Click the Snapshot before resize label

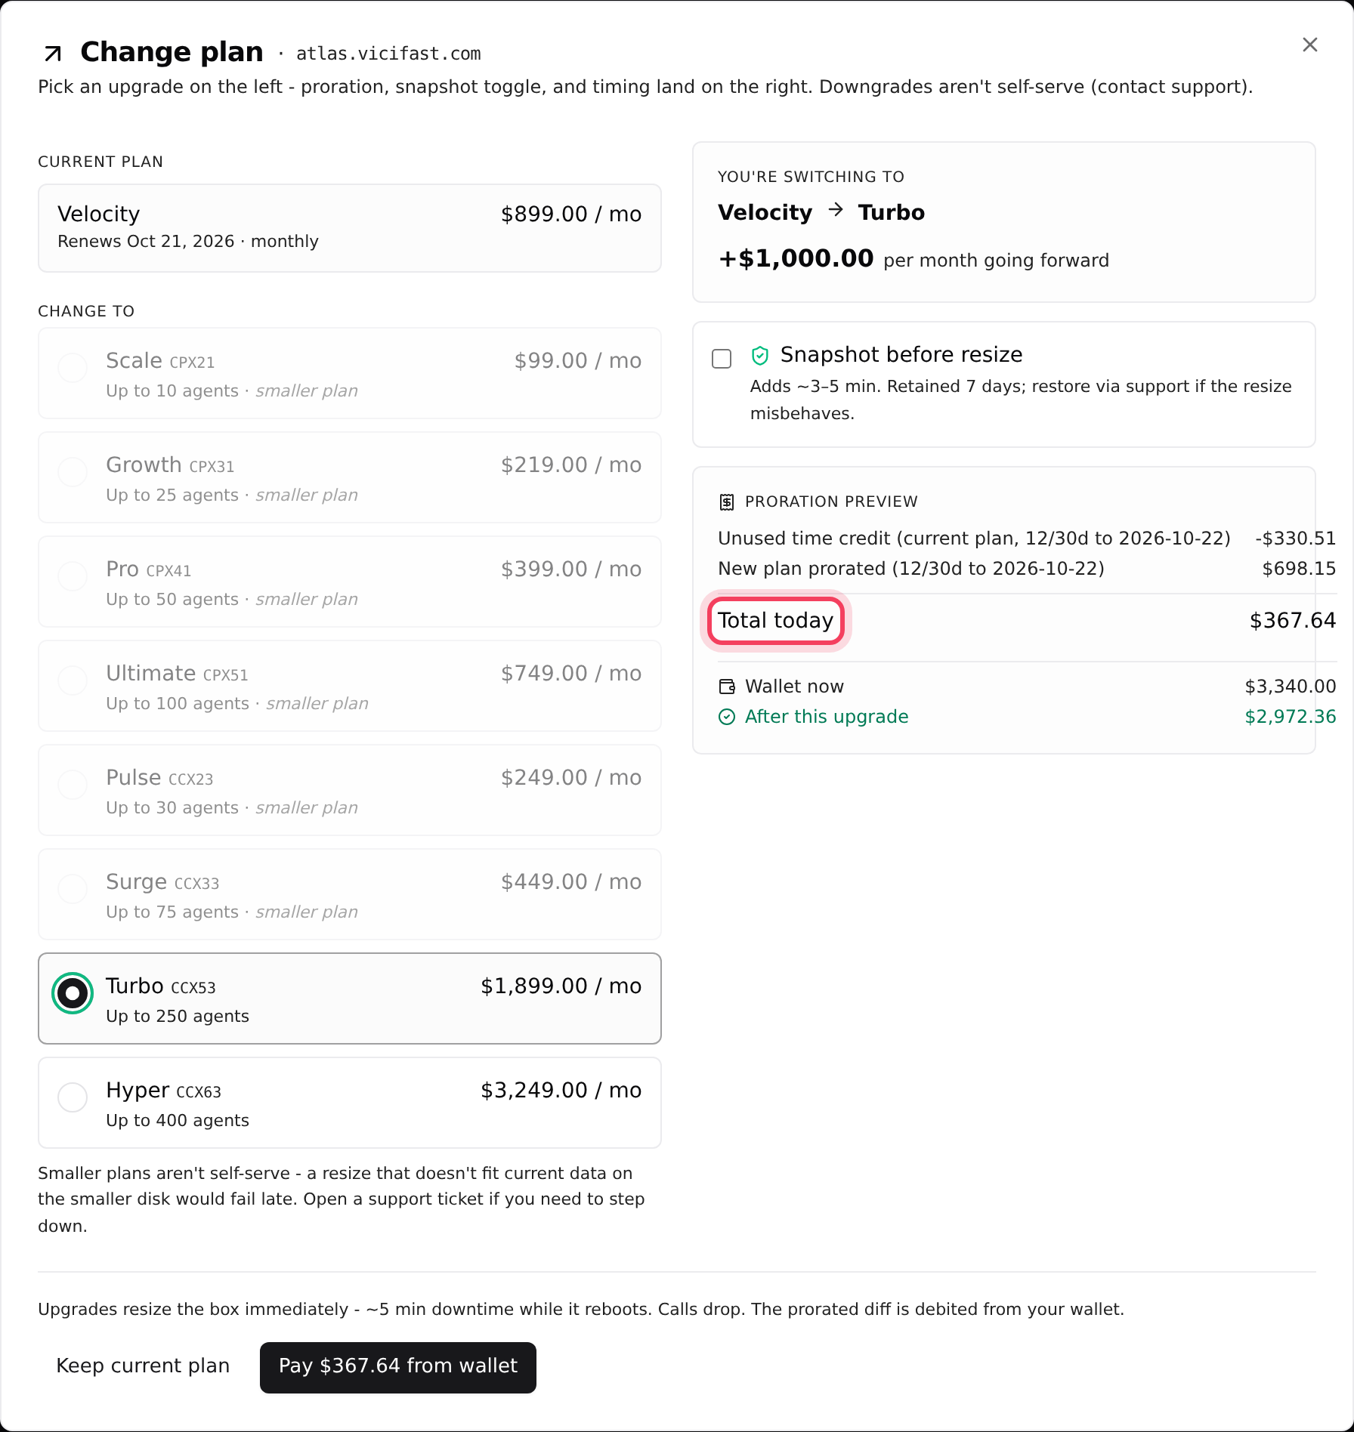[901, 355]
